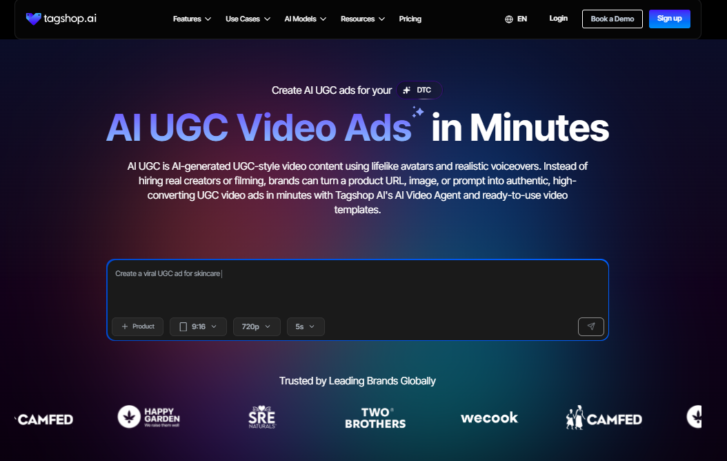727x461 pixels.
Task: Open the Resources menu
Action: pyautogui.click(x=363, y=19)
